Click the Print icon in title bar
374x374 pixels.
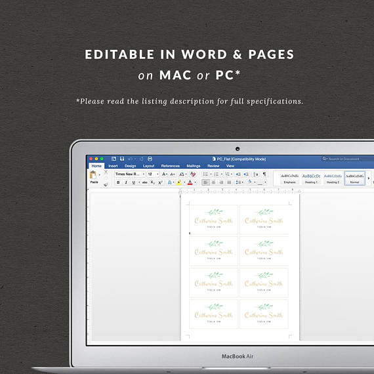point(150,159)
